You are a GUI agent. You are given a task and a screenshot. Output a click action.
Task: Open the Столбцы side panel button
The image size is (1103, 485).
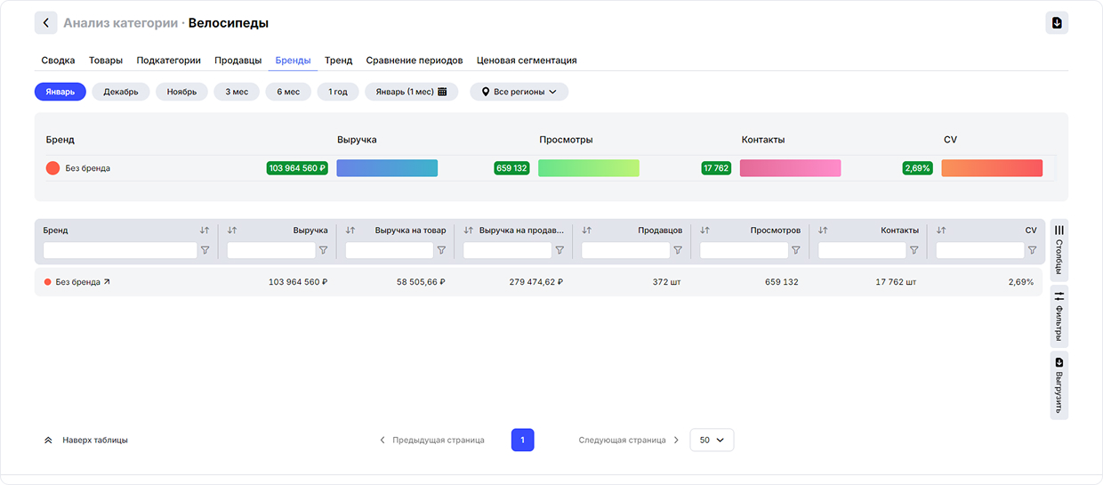point(1059,250)
